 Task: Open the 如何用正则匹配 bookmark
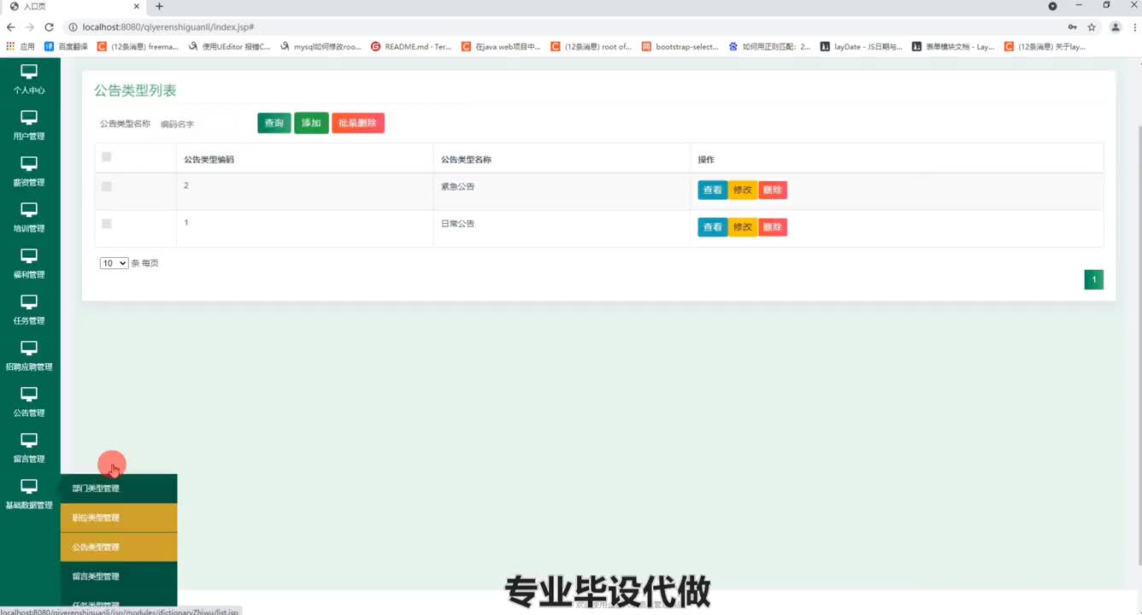tap(770, 47)
